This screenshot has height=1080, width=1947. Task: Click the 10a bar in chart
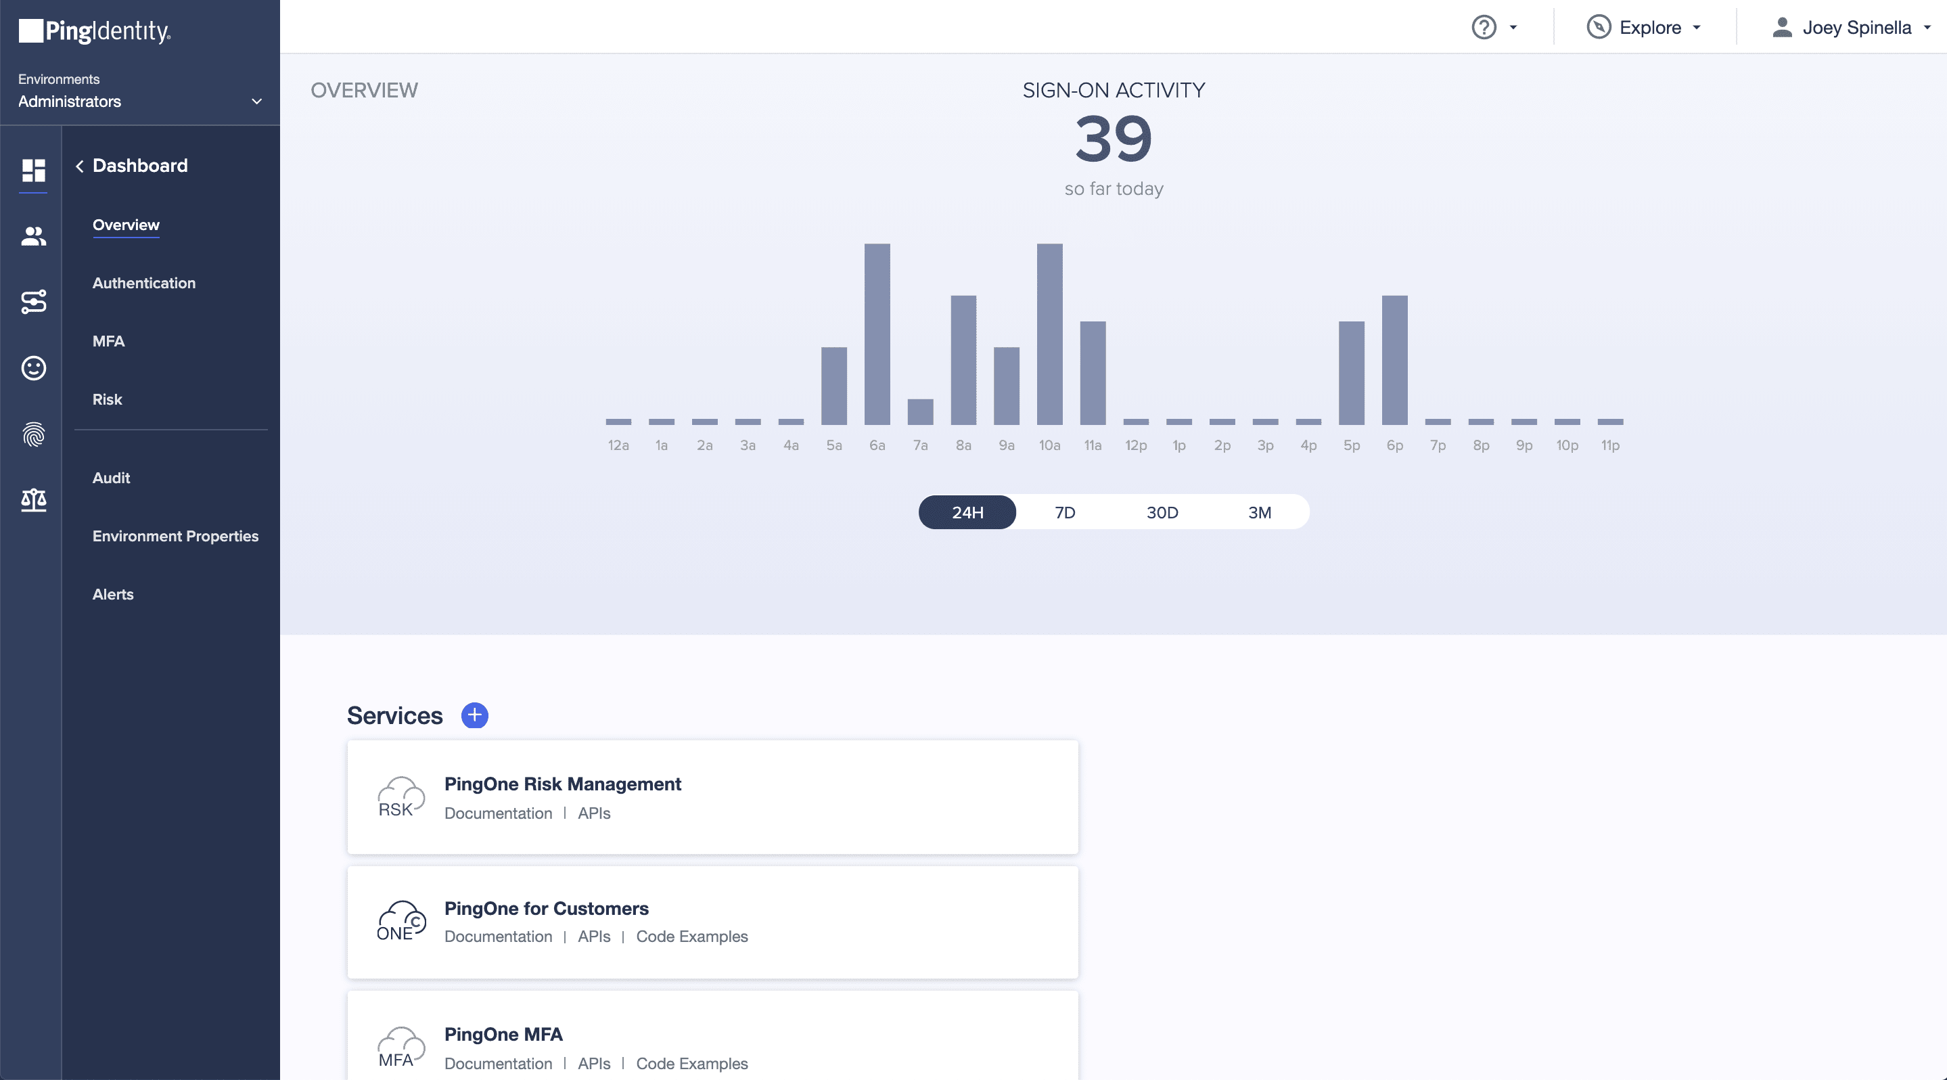point(1050,334)
